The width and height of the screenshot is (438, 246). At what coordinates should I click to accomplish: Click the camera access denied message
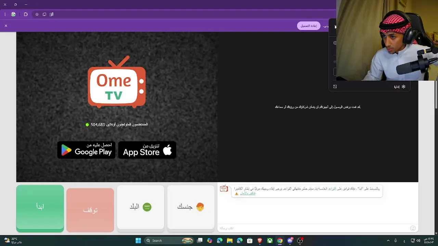(318, 107)
